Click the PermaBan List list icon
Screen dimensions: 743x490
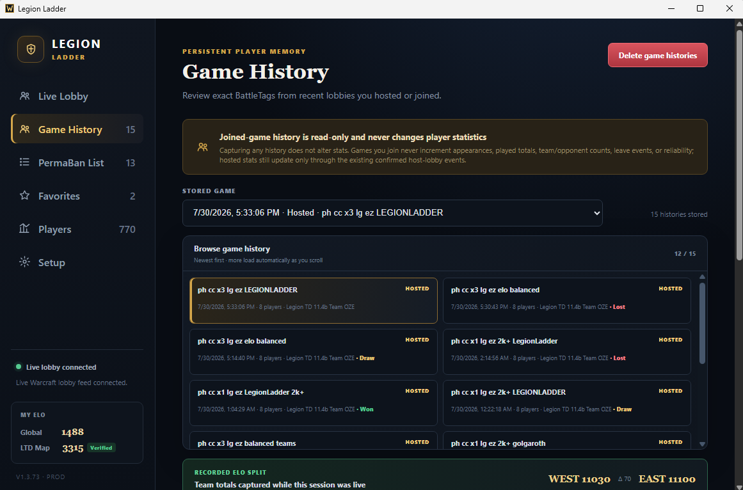25,162
